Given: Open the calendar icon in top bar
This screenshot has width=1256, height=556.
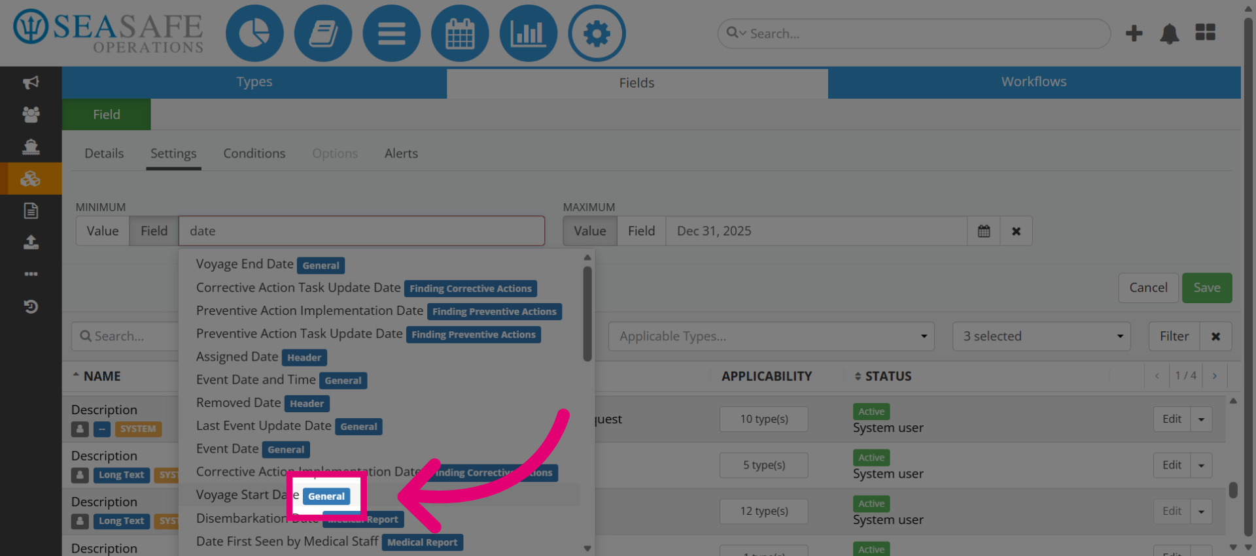Looking at the screenshot, I should click(460, 33).
